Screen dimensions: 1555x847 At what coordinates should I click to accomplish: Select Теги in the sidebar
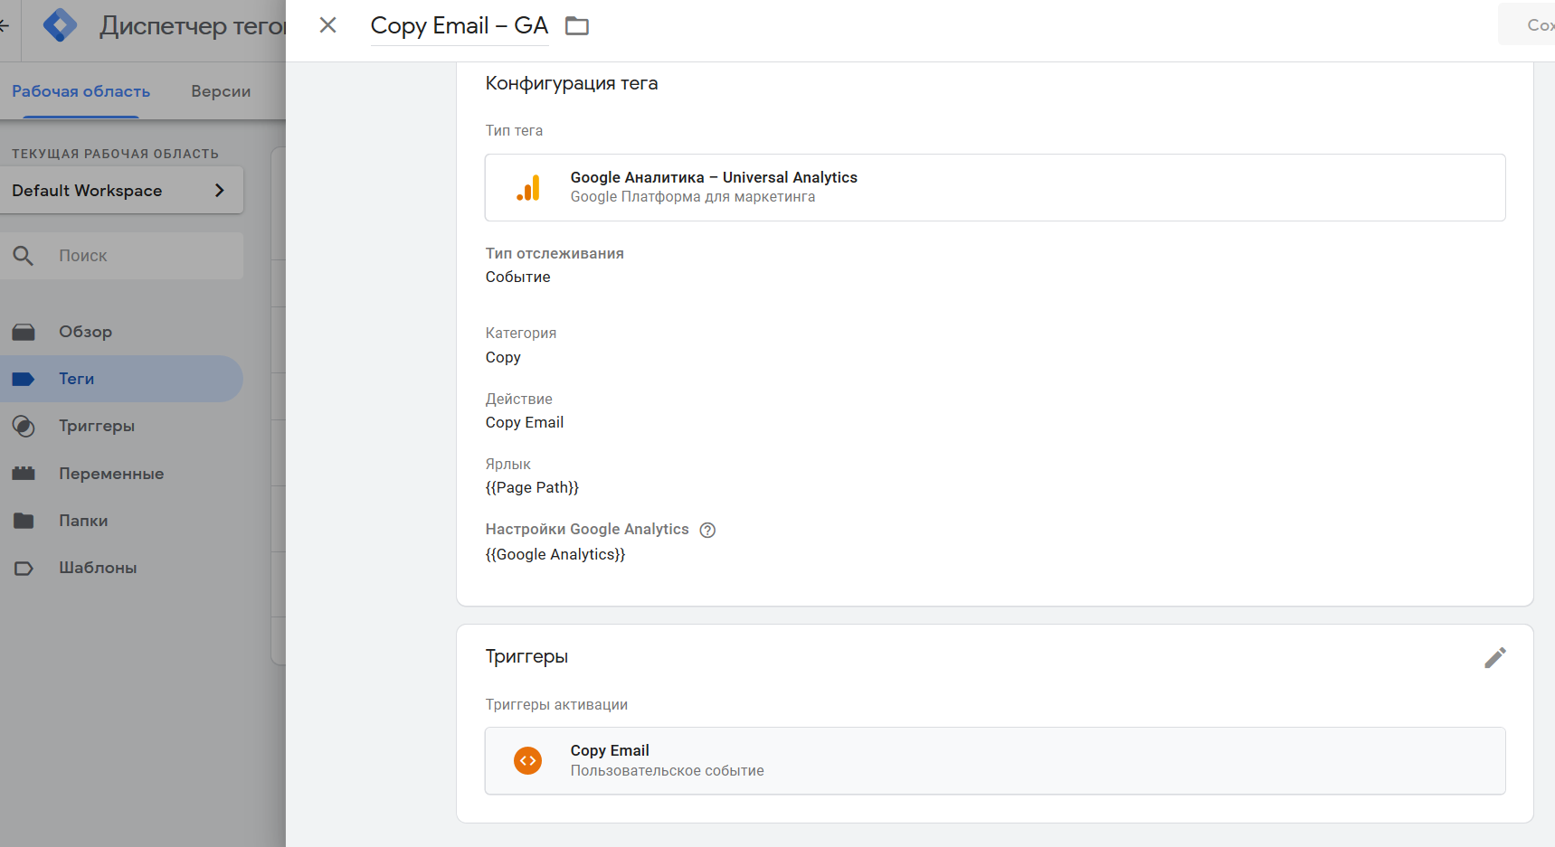point(121,379)
